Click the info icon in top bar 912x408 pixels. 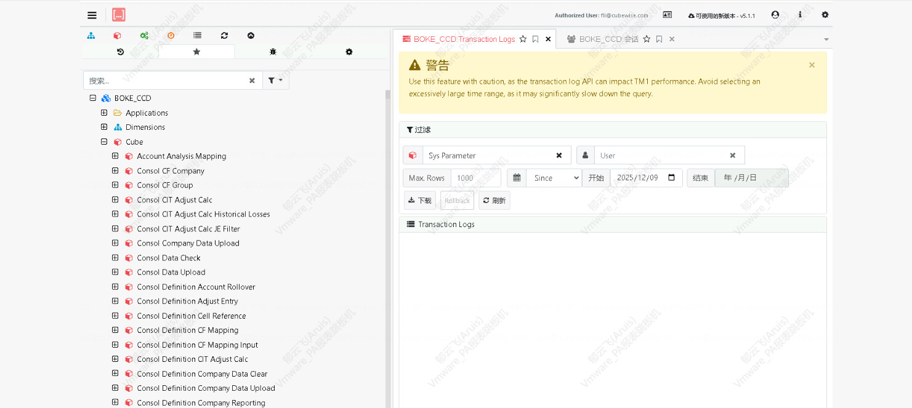pyautogui.click(x=800, y=15)
